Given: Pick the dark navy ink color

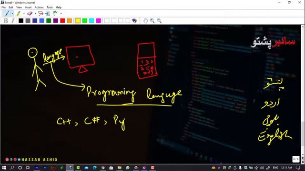Looking at the screenshot, I should (35, 20).
